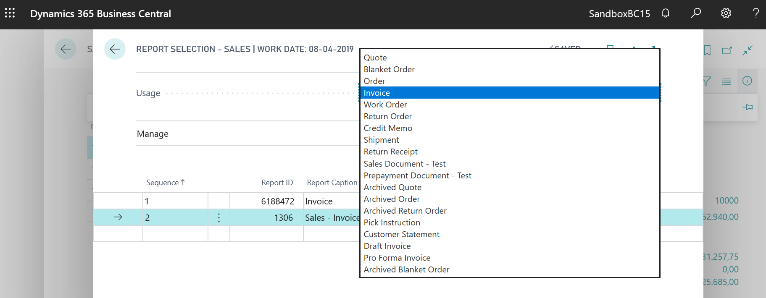Open notifications bell icon
This screenshot has height=298, width=766.
point(665,13)
